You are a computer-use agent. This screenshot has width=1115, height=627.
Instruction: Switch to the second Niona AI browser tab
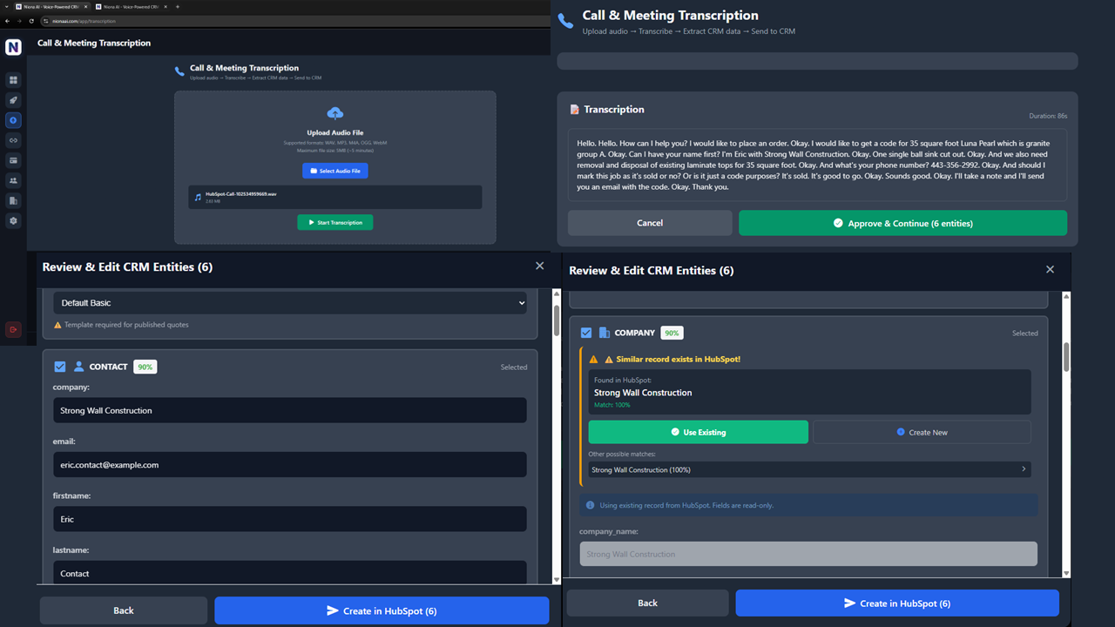coord(131,6)
